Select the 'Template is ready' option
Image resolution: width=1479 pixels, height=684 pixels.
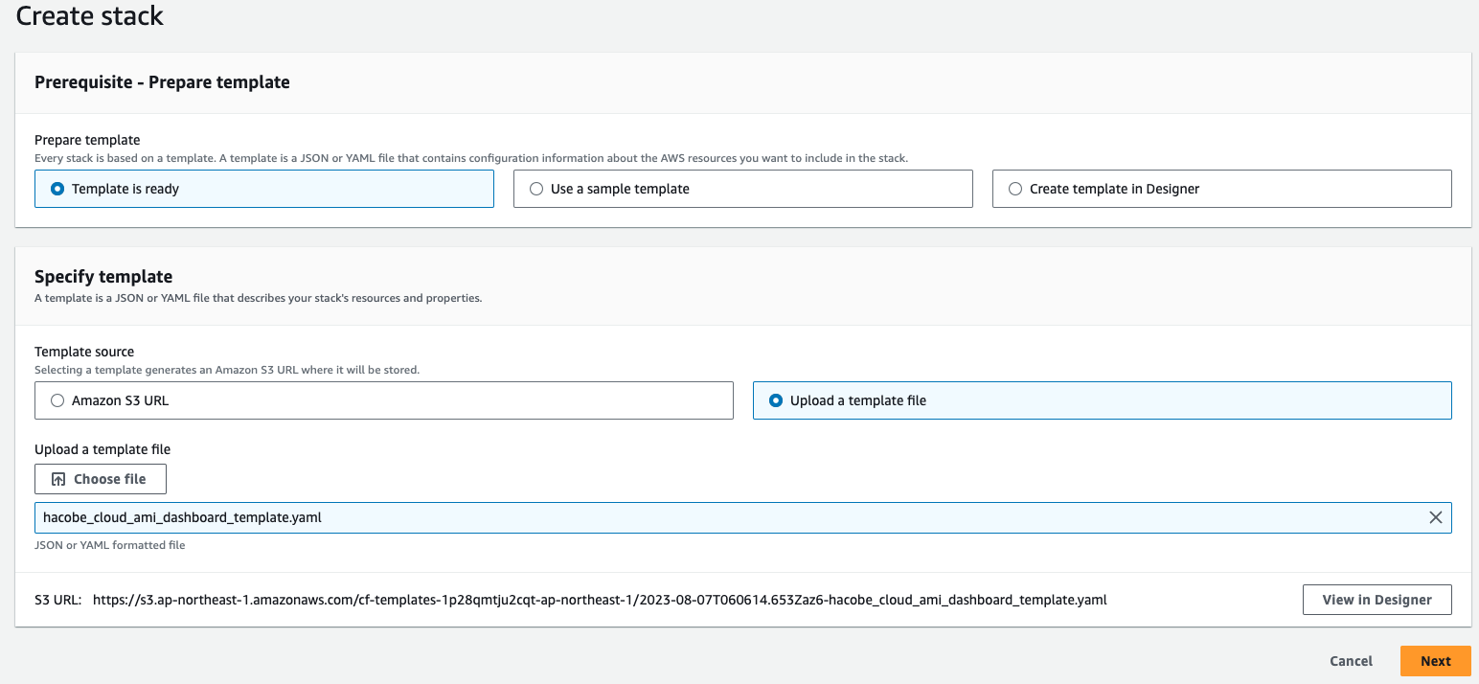tap(57, 189)
